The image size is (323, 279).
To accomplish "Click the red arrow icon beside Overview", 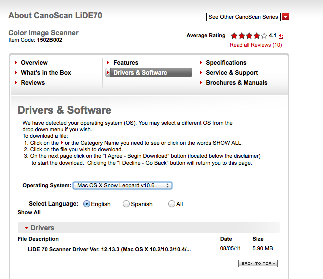I will [16, 62].
